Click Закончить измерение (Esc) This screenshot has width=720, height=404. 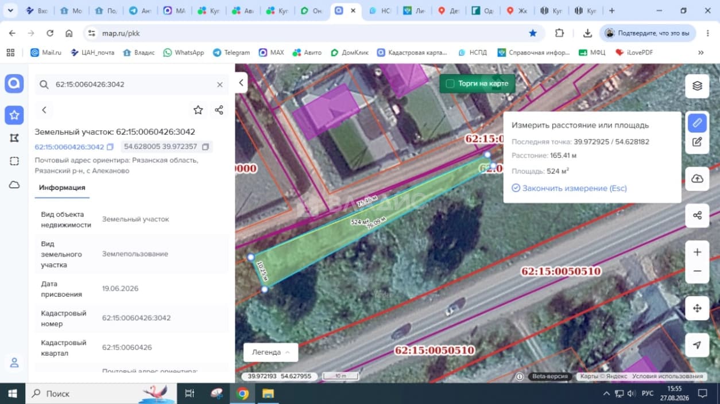(x=569, y=188)
